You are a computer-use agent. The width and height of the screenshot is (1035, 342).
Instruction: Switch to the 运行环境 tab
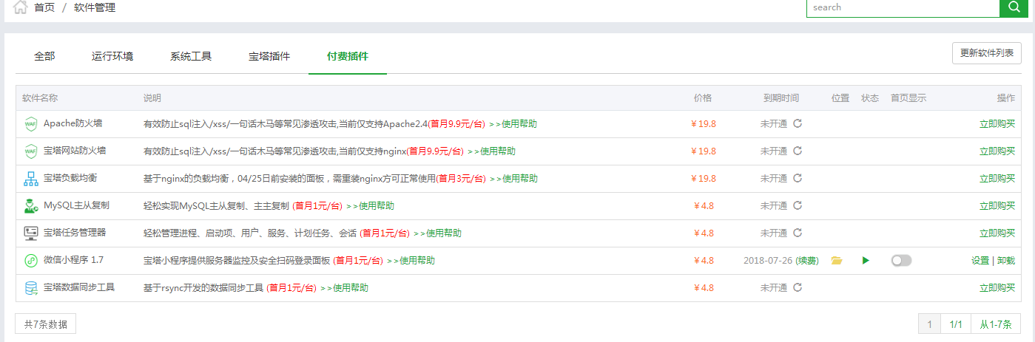point(112,56)
